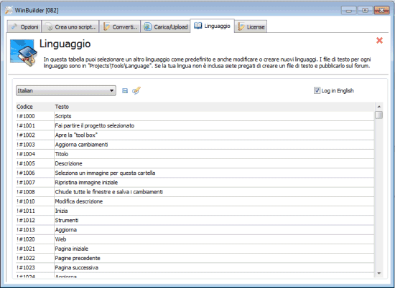Screen dimensions: 395x288
Task: Select the 'Apre la "tool box"' row
Action: (x=195, y=135)
